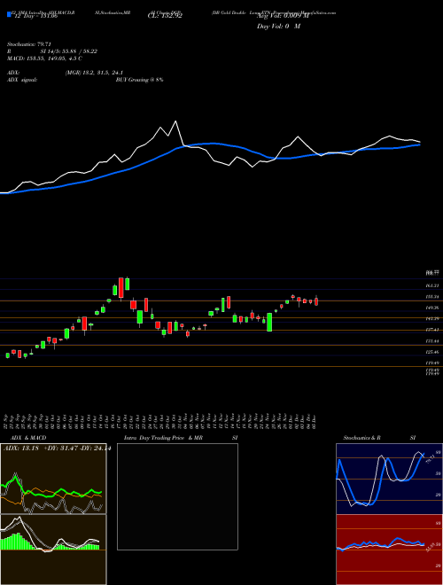443x585 pixels.
Task: Click the peak of the white price line
Action: coord(175,121)
